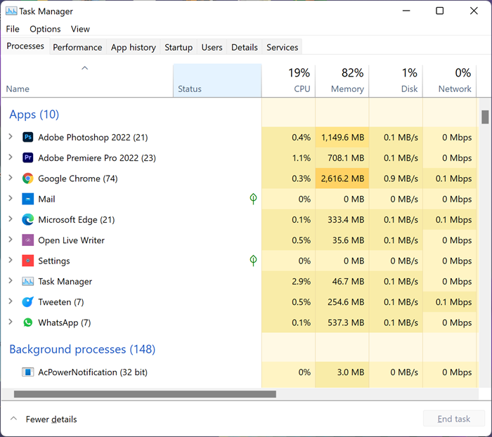Screen dimensions: 492x437
Task: Open the File menu
Action: pyautogui.click(x=13, y=29)
